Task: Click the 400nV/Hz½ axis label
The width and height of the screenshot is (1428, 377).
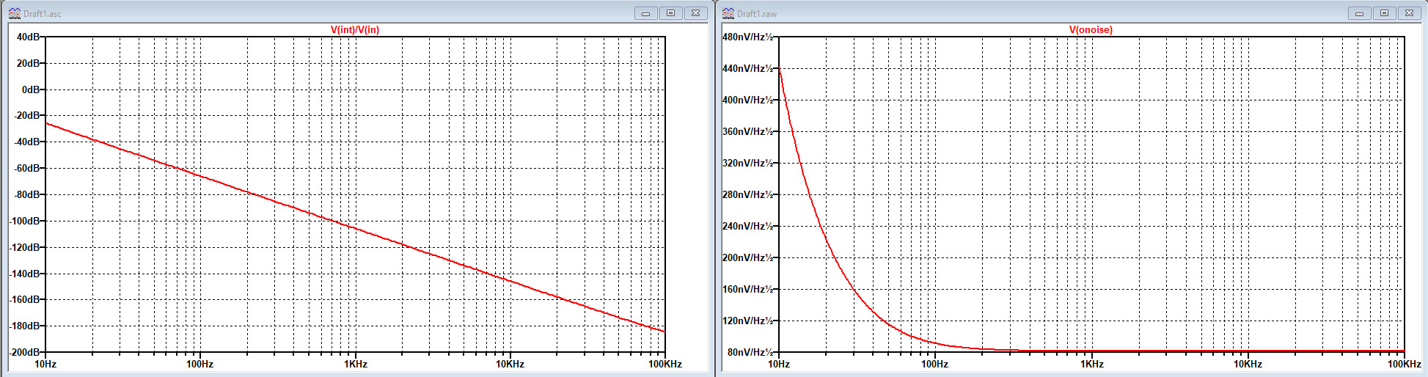Action: [x=747, y=100]
